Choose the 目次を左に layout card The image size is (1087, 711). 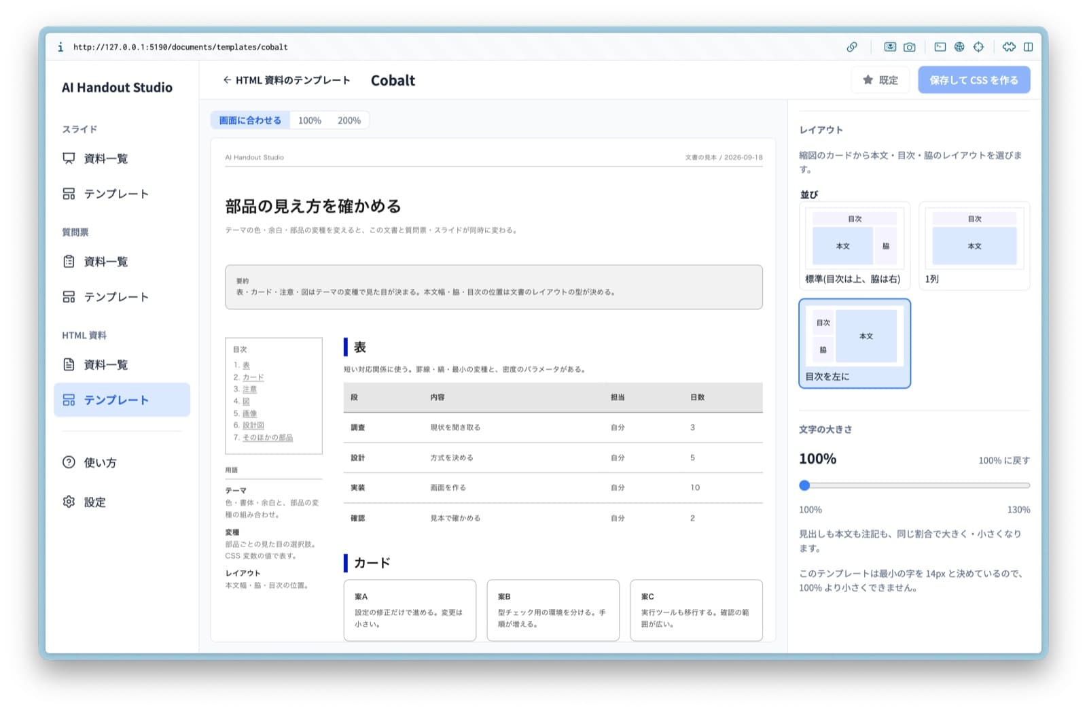pyautogui.click(x=855, y=343)
